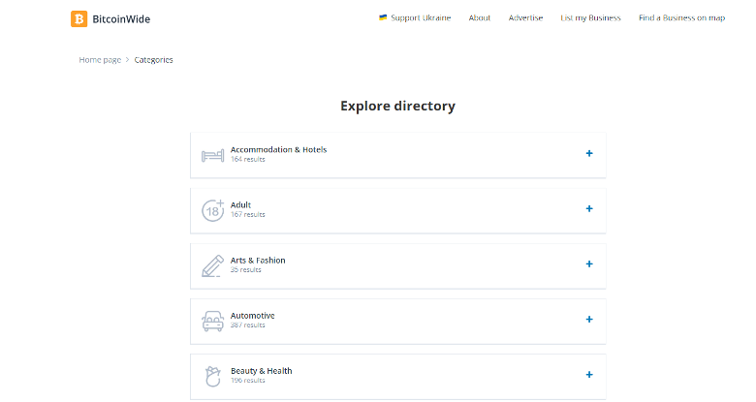
Task: Expand the Adult category with plus
Action: tap(588, 209)
